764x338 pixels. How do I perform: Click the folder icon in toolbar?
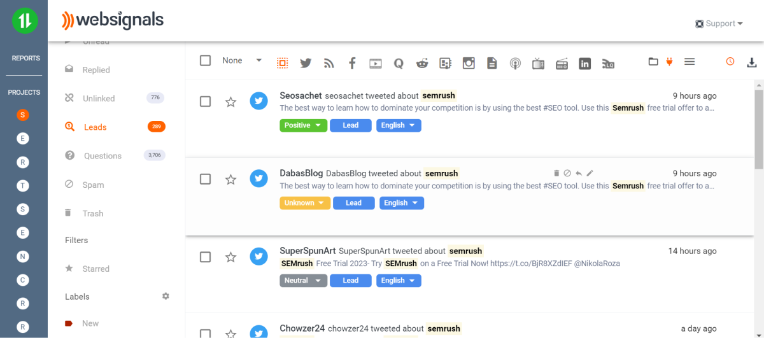(653, 62)
